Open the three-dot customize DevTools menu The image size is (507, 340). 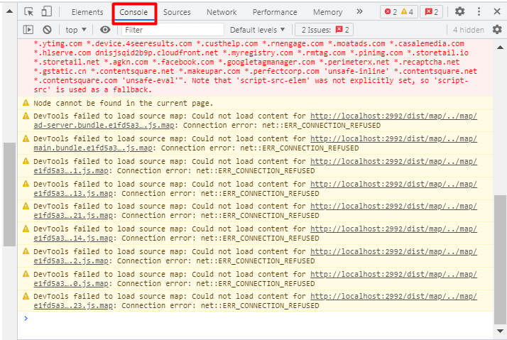pyautogui.click(x=479, y=12)
